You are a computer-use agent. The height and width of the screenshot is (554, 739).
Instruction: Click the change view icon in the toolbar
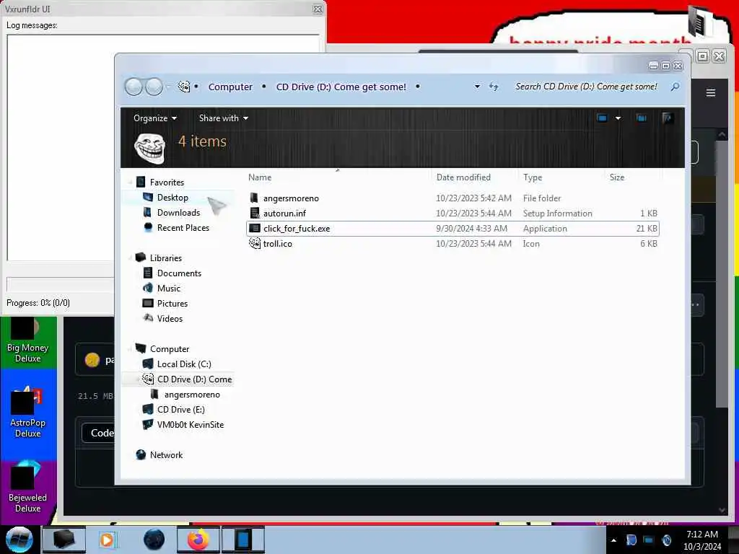tap(602, 118)
